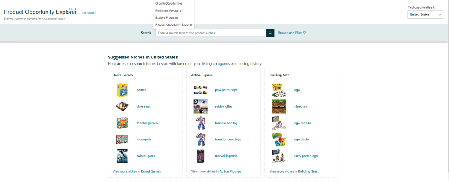Click the Learn More link
This screenshot has width=449, height=181.
pyautogui.click(x=89, y=13)
